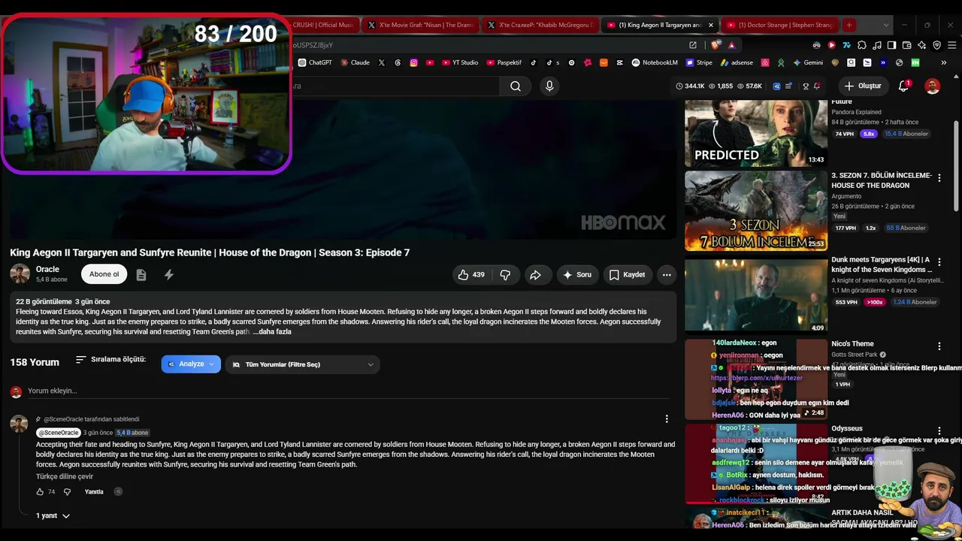
Task: Reply to pinned comment via Yanıtla
Action: pos(94,491)
